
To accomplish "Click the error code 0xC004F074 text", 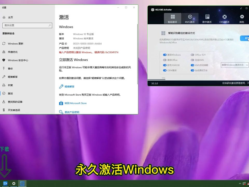I will click(112, 52).
